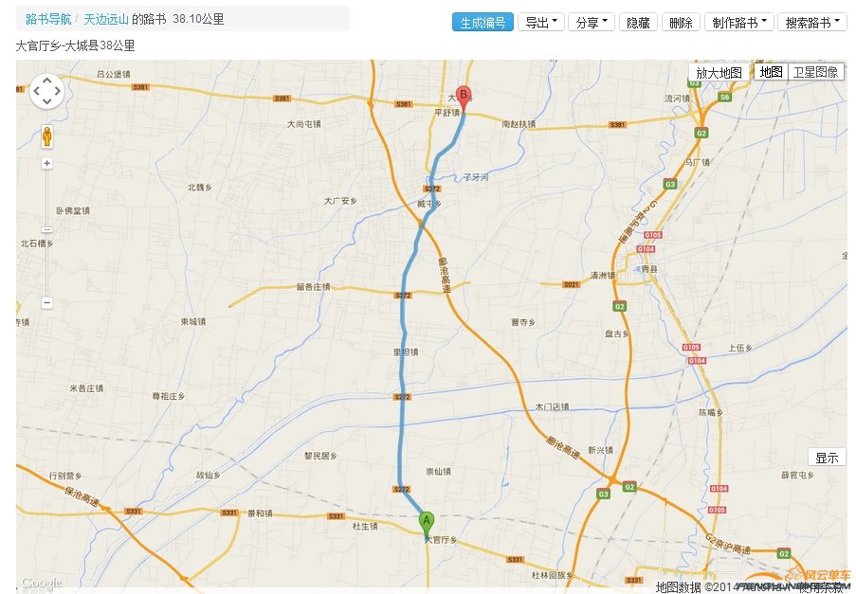Select marker B at the route end
Image resolution: width=856 pixels, height=594 pixels.
[464, 96]
